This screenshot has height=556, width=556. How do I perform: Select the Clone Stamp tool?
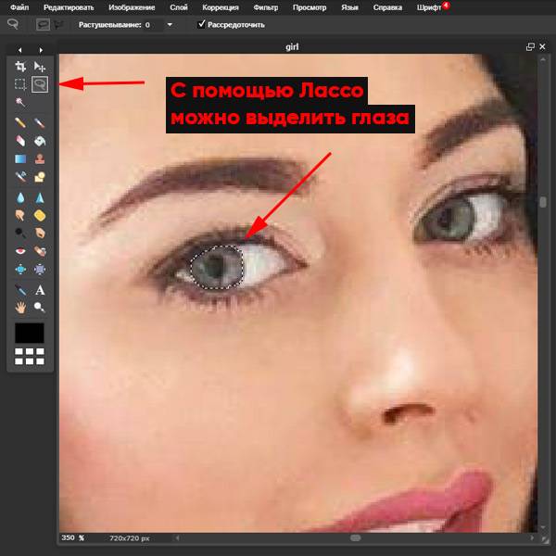coord(40,158)
